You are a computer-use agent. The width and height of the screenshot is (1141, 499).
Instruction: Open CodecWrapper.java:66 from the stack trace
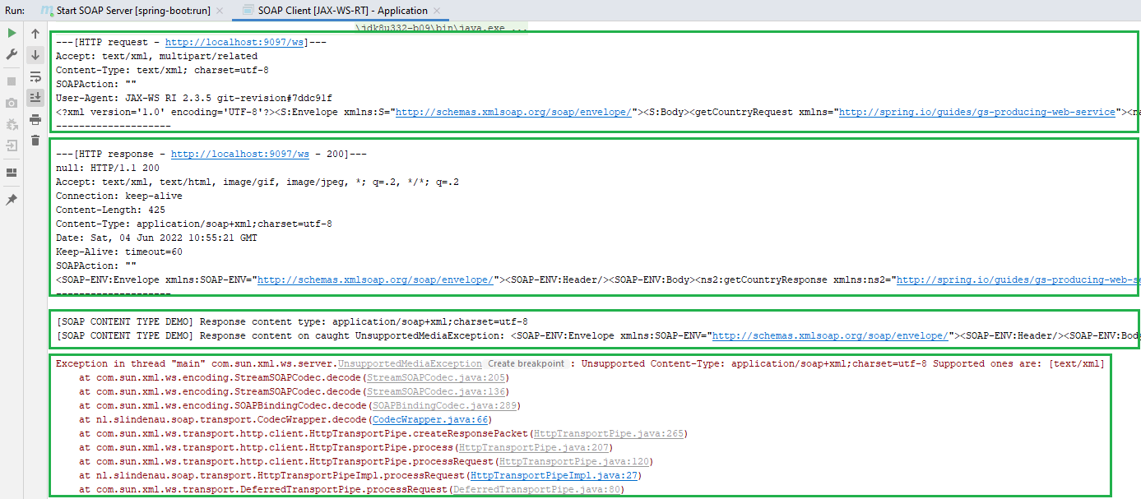point(429,419)
